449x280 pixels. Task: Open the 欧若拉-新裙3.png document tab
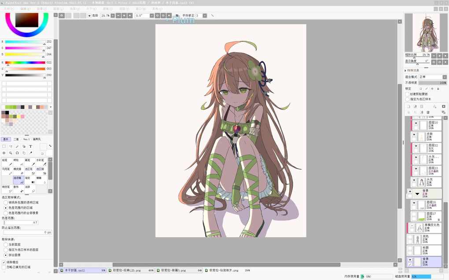[x=179, y=270]
